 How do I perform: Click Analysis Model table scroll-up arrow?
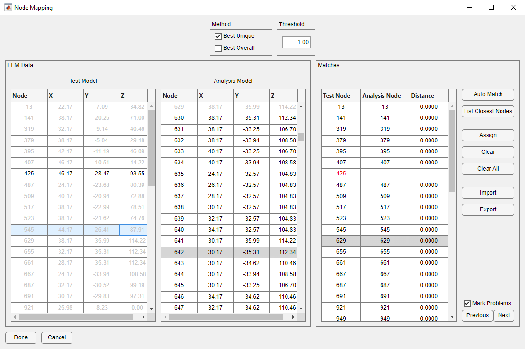(x=301, y=106)
